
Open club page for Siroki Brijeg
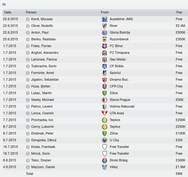(x=119, y=160)
